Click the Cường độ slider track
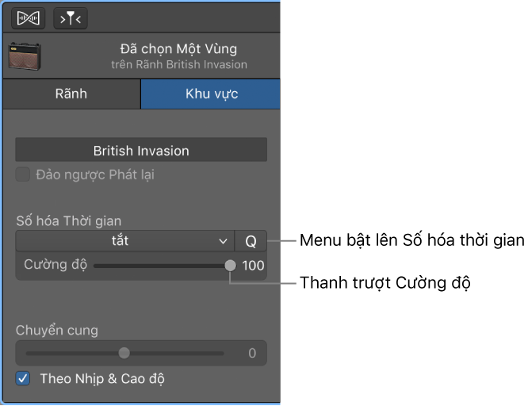 (162, 266)
